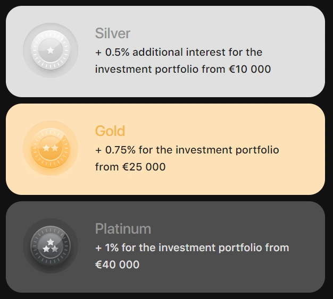Select the Platinum tier heading
This screenshot has height=299, width=333.
(123, 229)
